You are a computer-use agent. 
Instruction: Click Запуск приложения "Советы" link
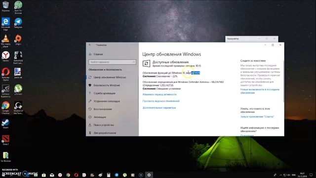[x=257, y=117]
